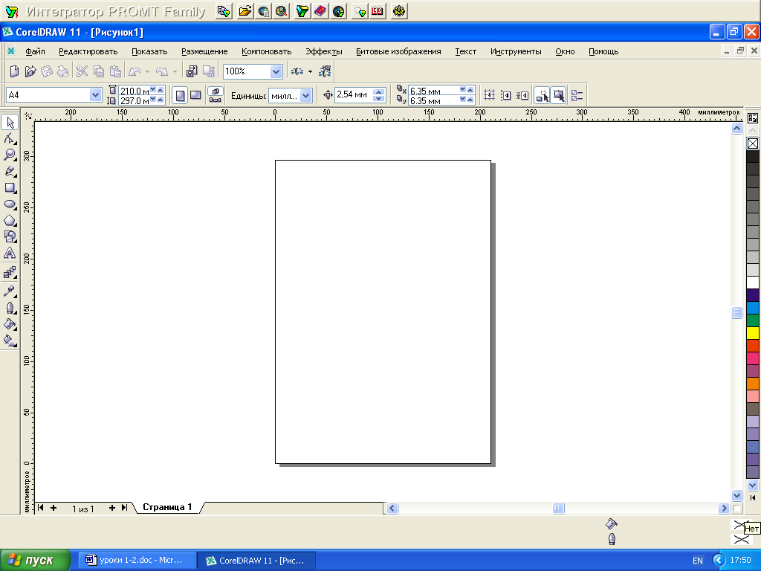Open the Options checklist icon
This screenshot has width=761, height=571.
coord(577,95)
